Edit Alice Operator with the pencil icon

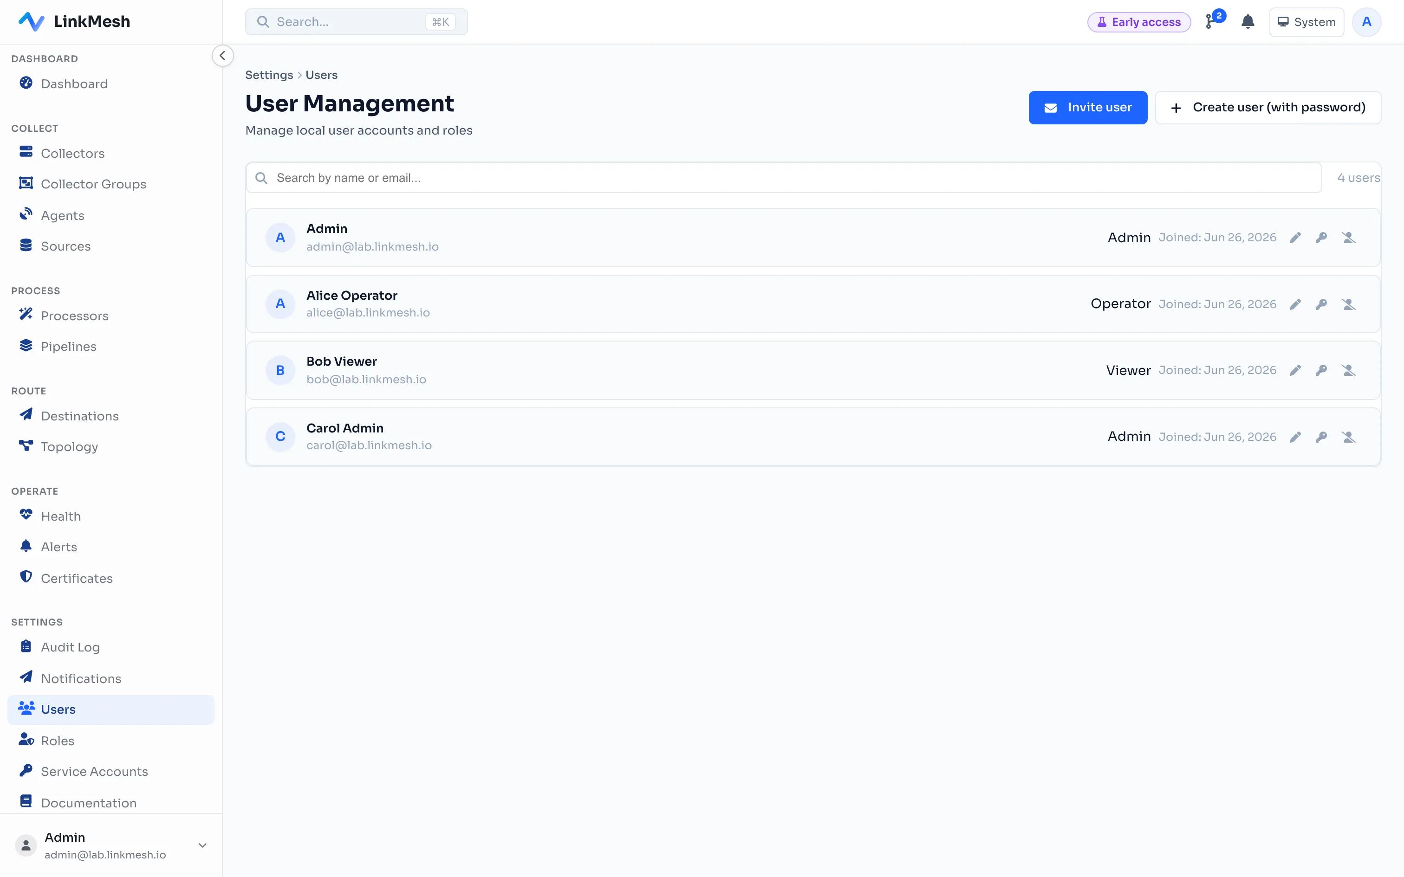(1295, 304)
